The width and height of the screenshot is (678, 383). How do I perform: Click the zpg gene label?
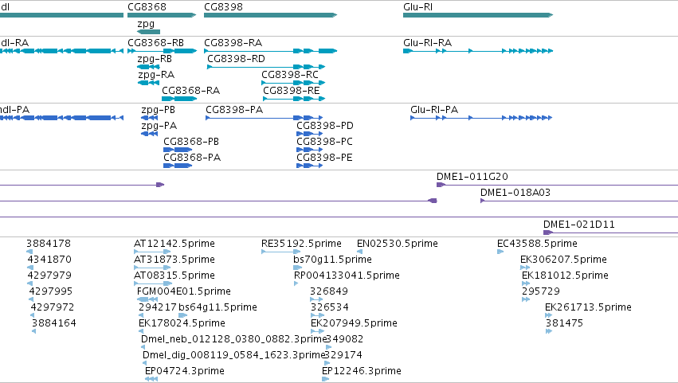pos(146,24)
